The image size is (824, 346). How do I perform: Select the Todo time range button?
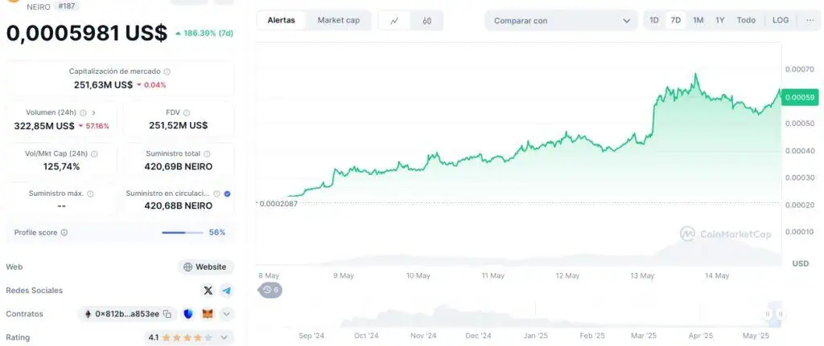click(746, 20)
